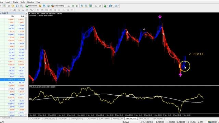
Task: Set timeframe to MN
Action: (72, 10)
